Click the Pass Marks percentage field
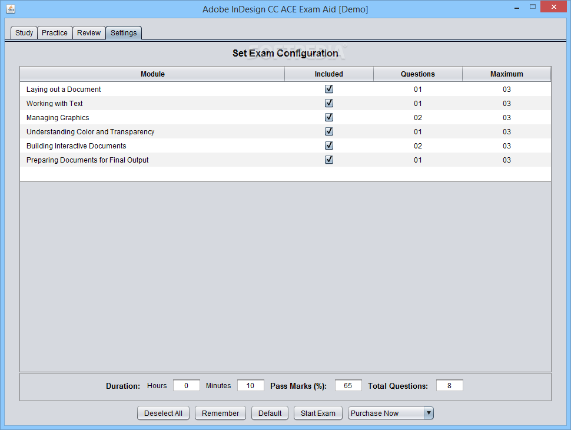Screen dimensions: 571x430 click(x=348, y=386)
